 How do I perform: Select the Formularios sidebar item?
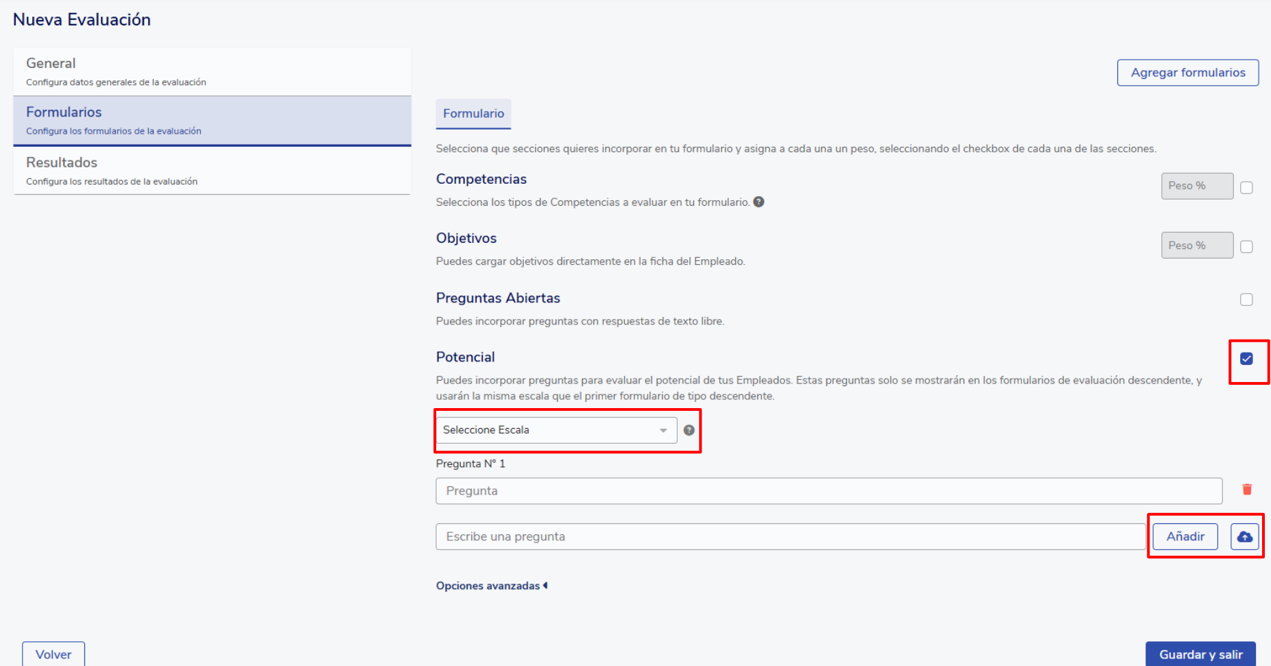[x=212, y=120]
